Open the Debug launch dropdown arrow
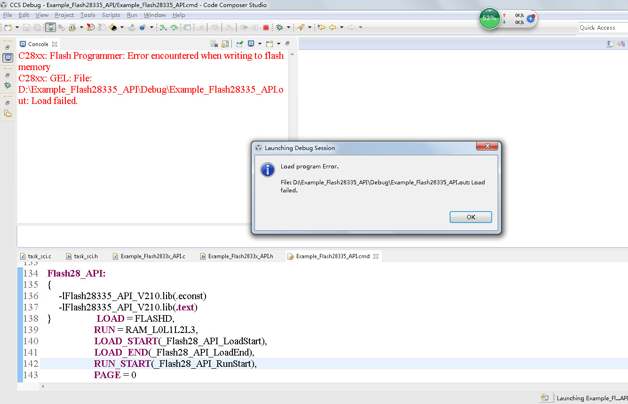Image resolution: width=628 pixels, height=404 pixels. pyautogui.click(x=288, y=27)
